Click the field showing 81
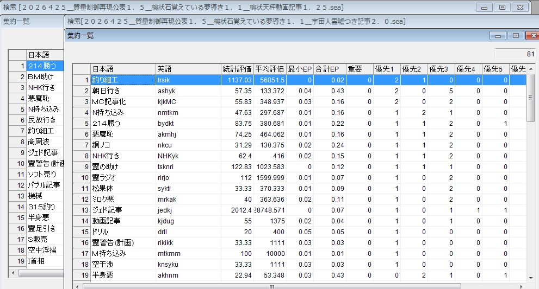This screenshot has width=539, height=289. [515, 54]
